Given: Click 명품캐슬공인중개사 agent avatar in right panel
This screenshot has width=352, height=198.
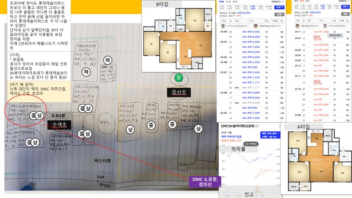Looking at the screenshot, I should pos(297,26).
